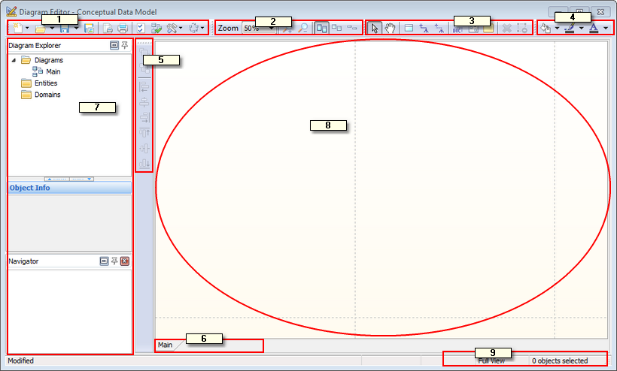617x371 pixels.
Task: Click the Save All icon
Action: click(x=90, y=28)
